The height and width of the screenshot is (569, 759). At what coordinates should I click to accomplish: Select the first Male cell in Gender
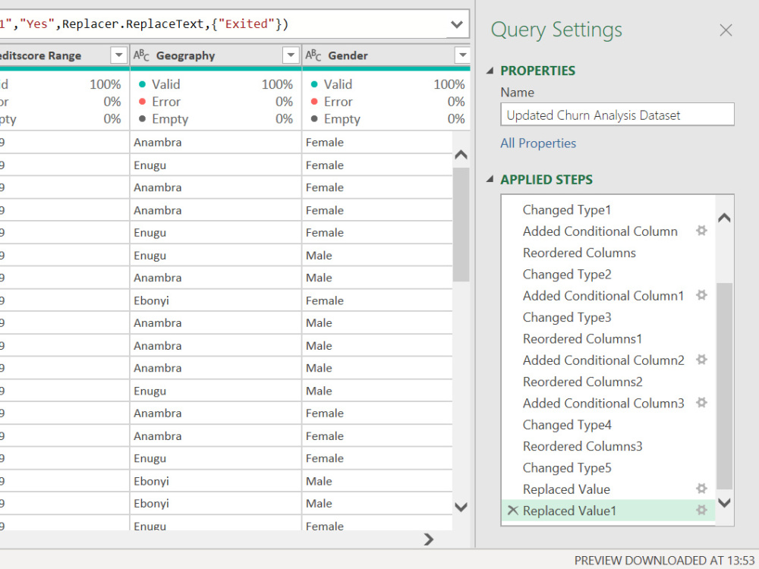[377, 256]
